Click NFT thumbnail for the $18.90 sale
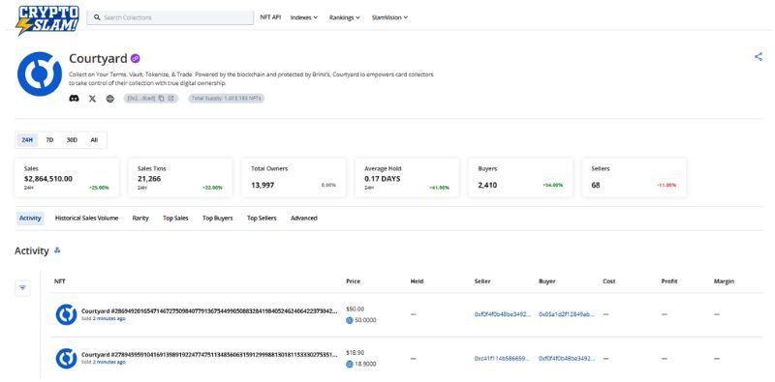 (x=66, y=359)
